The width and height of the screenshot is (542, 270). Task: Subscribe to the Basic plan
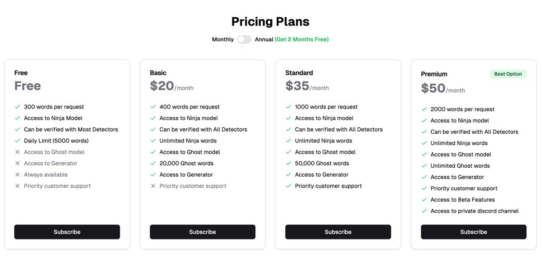click(x=202, y=232)
